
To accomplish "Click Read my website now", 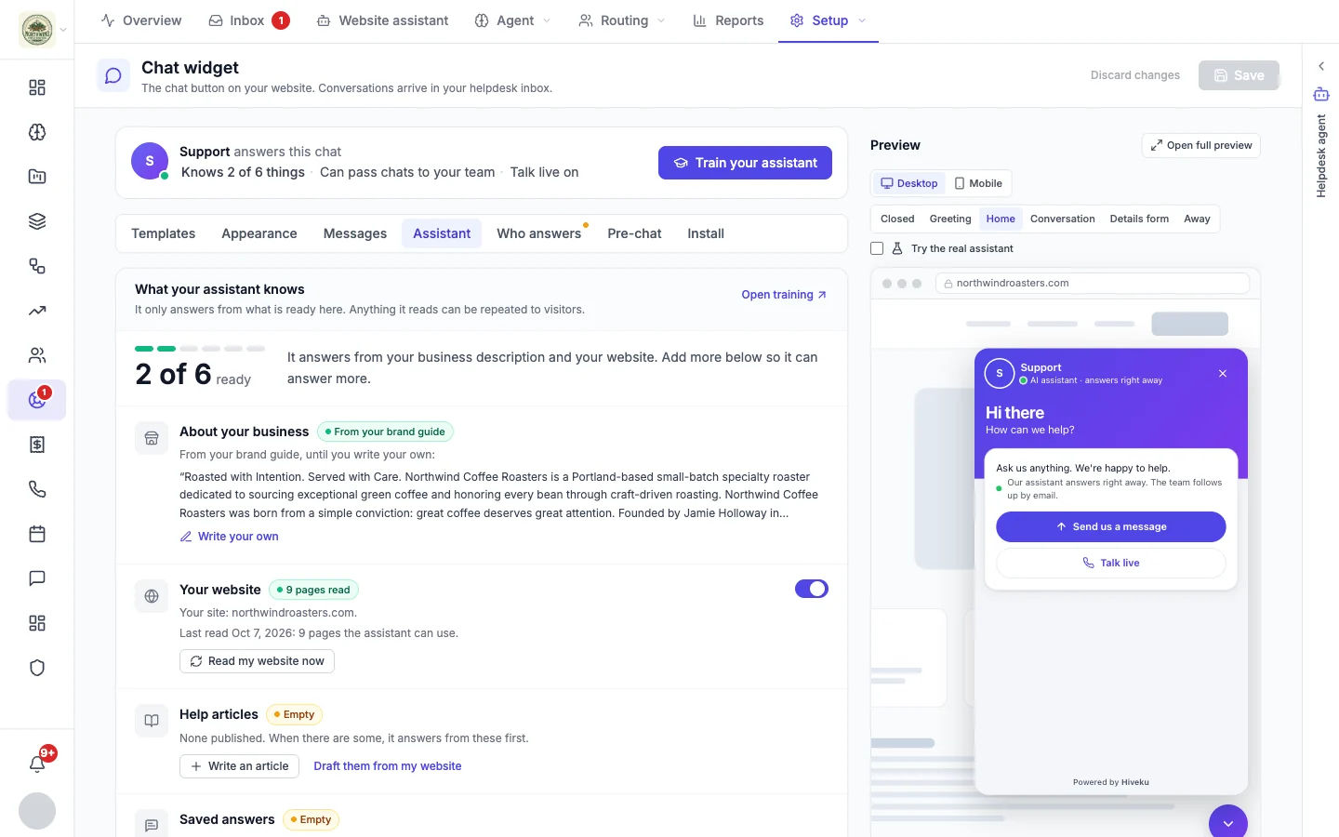I will point(257,661).
